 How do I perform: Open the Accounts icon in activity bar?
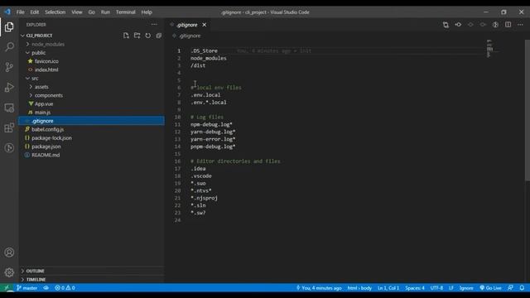click(x=9, y=252)
